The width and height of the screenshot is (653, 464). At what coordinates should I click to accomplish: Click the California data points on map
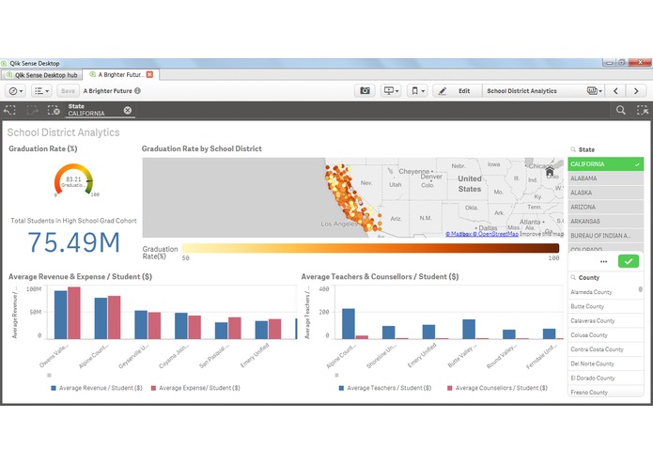352,197
